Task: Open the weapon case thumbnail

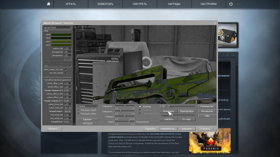Action: (x=227, y=35)
